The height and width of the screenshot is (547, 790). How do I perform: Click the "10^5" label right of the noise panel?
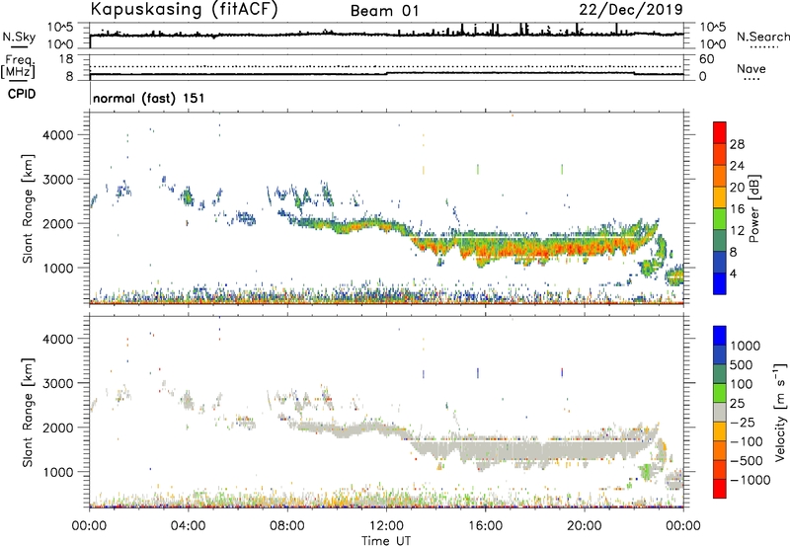[712, 27]
